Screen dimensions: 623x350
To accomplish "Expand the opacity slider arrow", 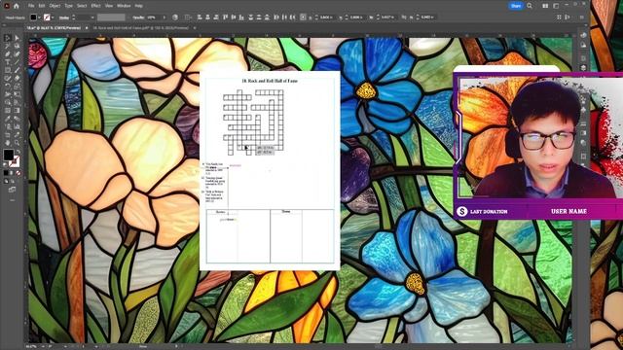I will tap(165, 17).
